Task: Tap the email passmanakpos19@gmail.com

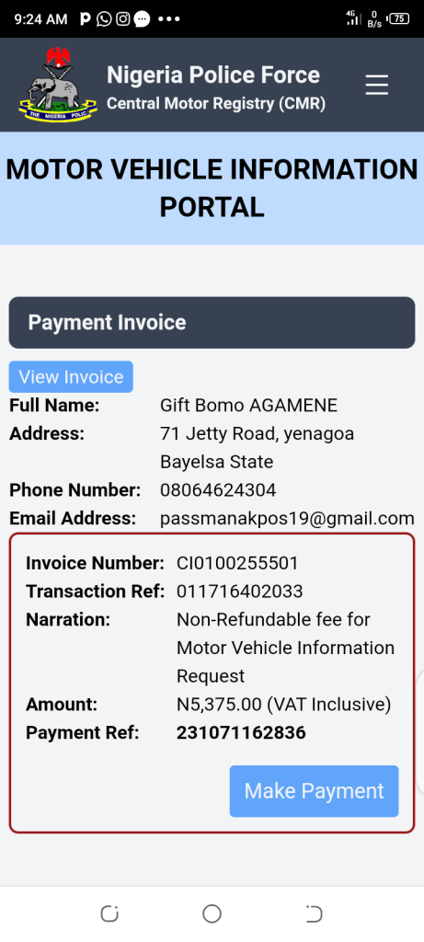Action: (287, 519)
